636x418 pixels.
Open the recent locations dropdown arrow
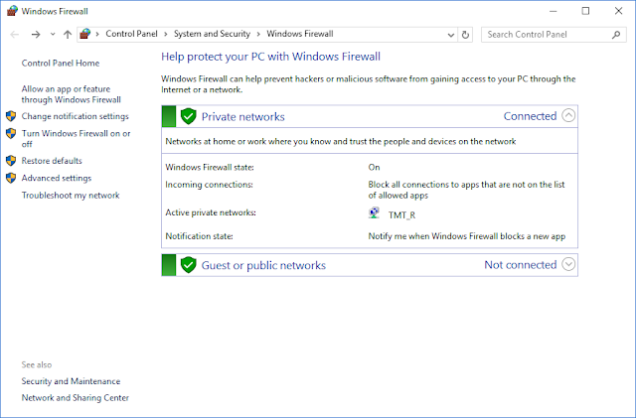(x=51, y=34)
